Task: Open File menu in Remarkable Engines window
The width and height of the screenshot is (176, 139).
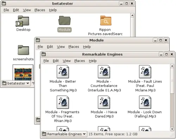Action: point(46,61)
